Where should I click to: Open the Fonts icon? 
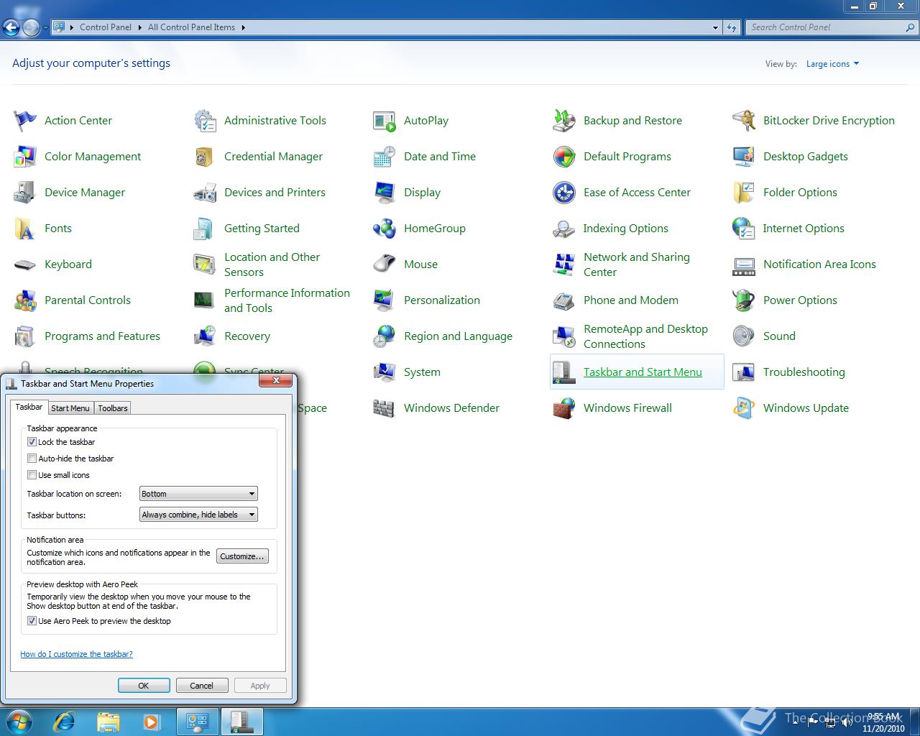tap(25, 229)
